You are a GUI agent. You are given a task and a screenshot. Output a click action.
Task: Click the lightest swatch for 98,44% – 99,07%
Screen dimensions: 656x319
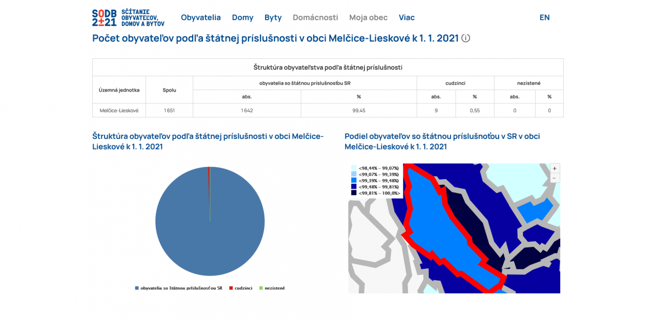pyautogui.click(x=354, y=168)
